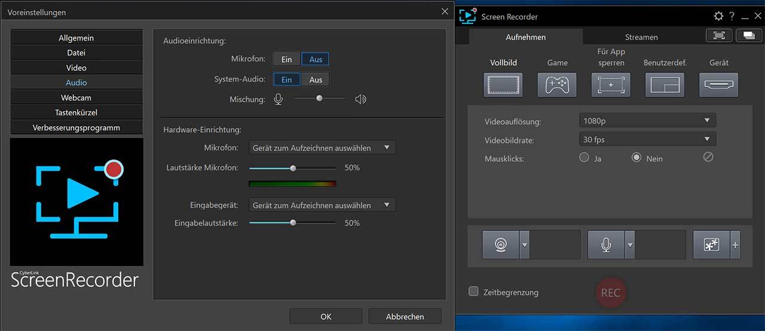Image resolution: width=765 pixels, height=331 pixels.
Task: Click the Screen Recorder logo in title bar
Action: [x=467, y=16]
